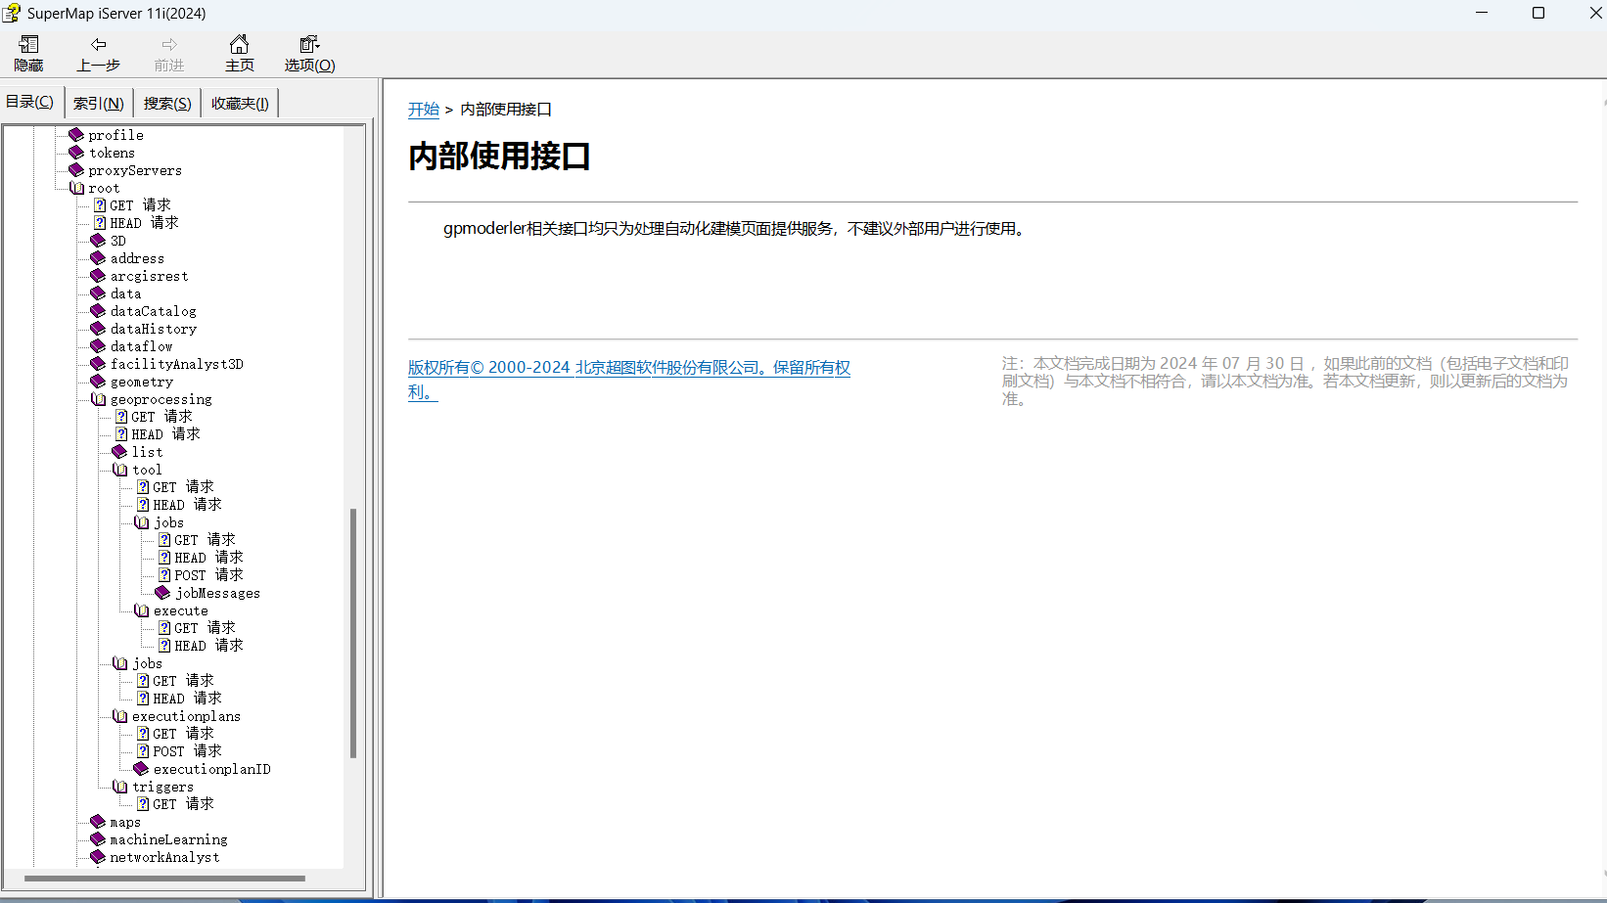Click the book icon beside machineLearning
1607x903 pixels.
tap(98, 839)
